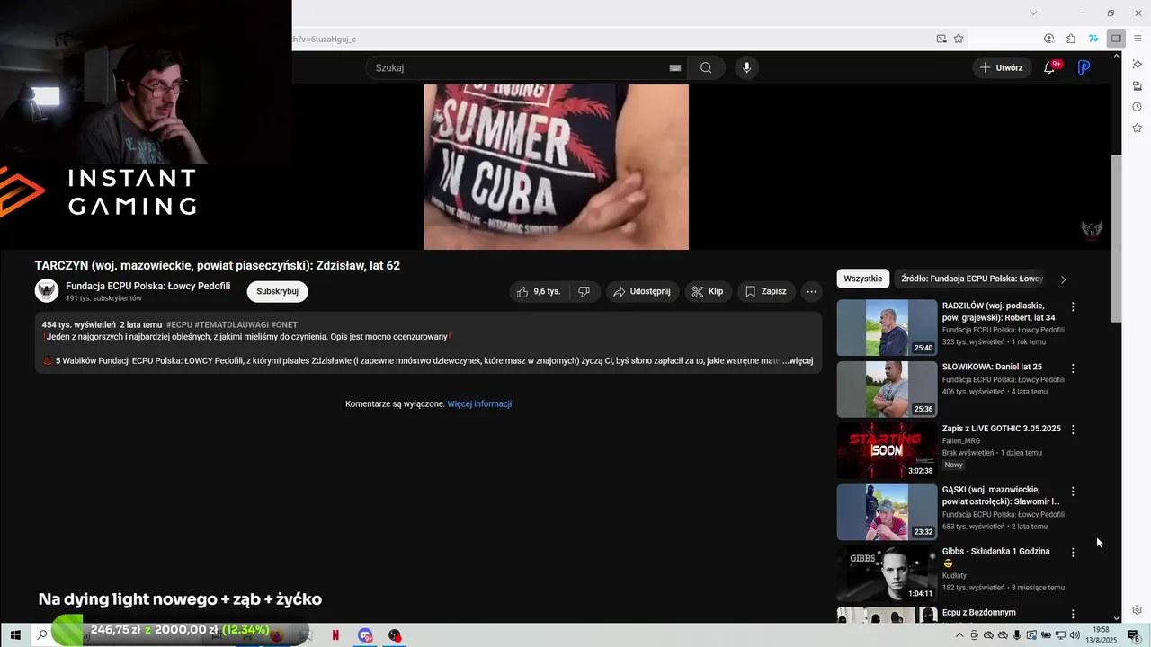
Task: Open the AI chatbot sparkle sidebar icon
Action: pos(1138,64)
